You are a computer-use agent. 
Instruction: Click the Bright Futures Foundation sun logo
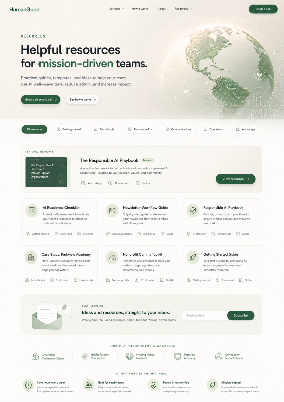click(84, 356)
